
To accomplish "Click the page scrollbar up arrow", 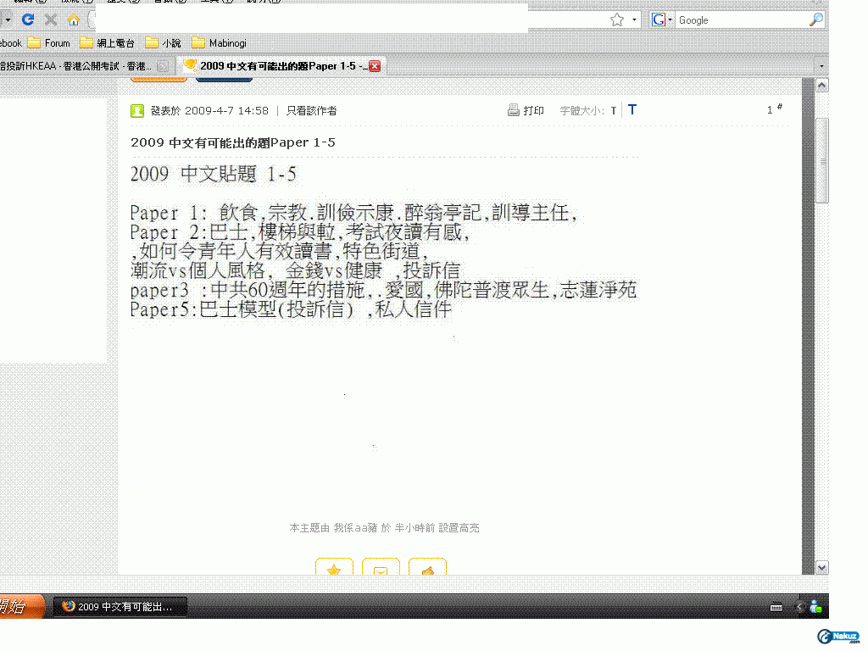I will tap(822, 86).
